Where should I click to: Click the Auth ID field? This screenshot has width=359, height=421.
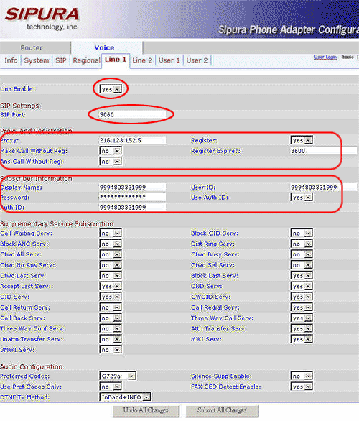tap(132, 208)
